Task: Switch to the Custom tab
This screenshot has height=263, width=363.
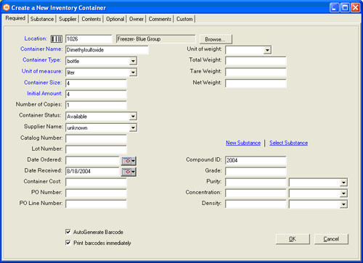Action: pyautogui.click(x=184, y=19)
